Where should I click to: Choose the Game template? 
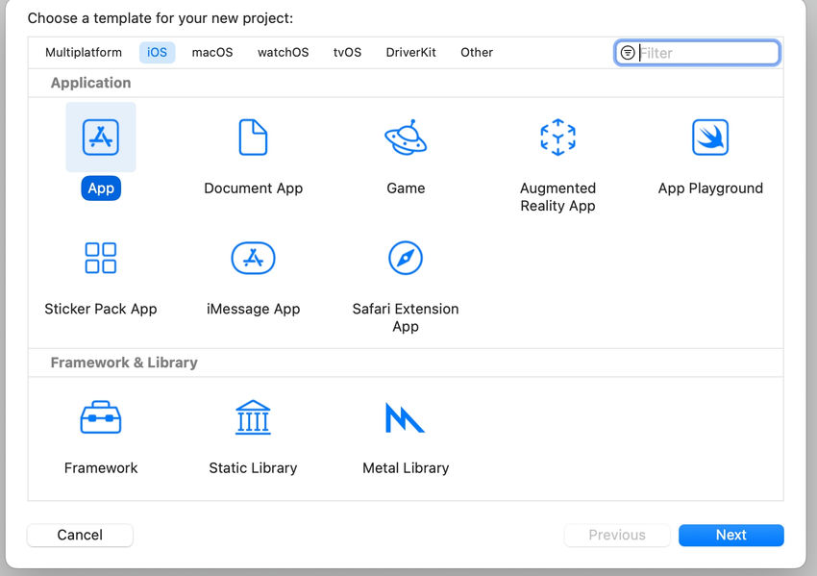pyautogui.click(x=405, y=137)
